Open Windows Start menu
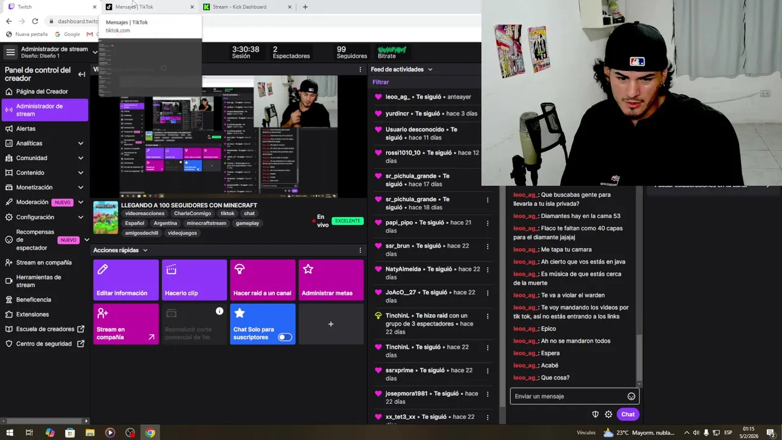Image resolution: width=782 pixels, height=440 pixels. [x=9, y=433]
